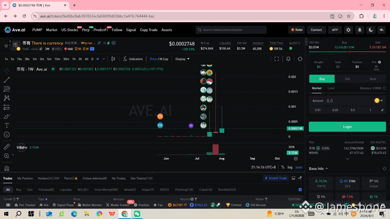Image resolution: width=390 pixels, height=219 pixels.
Task: Click the green Login button
Action: click(x=347, y=126)
